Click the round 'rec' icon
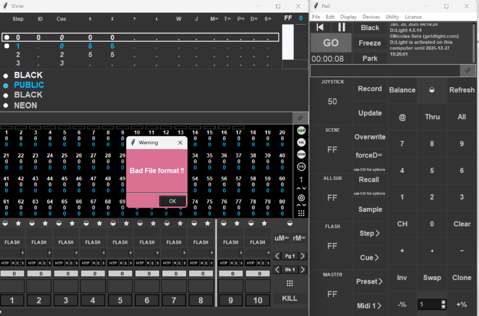 point(301,142)
